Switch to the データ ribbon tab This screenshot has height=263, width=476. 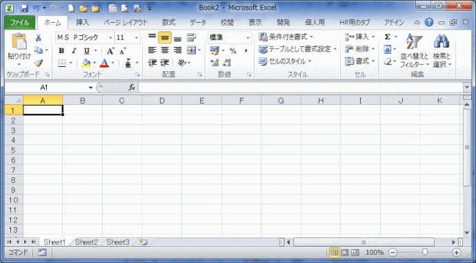coord(198,23)
